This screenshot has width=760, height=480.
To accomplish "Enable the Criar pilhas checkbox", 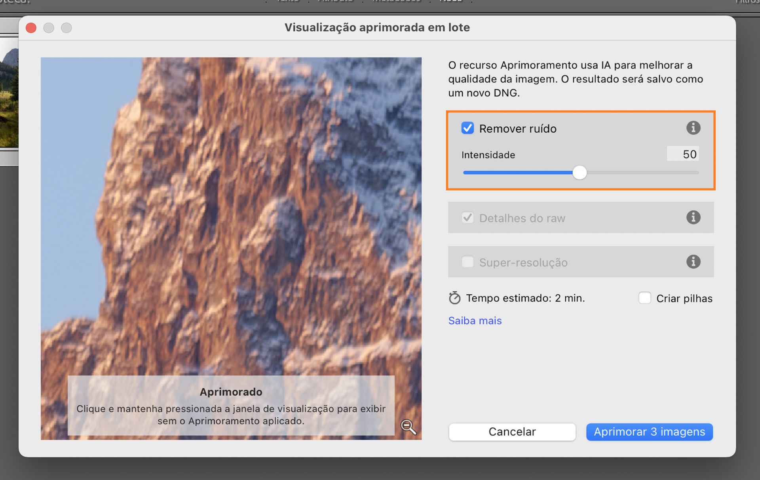I will coord(645,298).
